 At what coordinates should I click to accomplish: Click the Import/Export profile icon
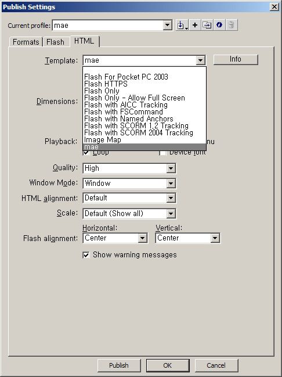(x=182, y=25)
